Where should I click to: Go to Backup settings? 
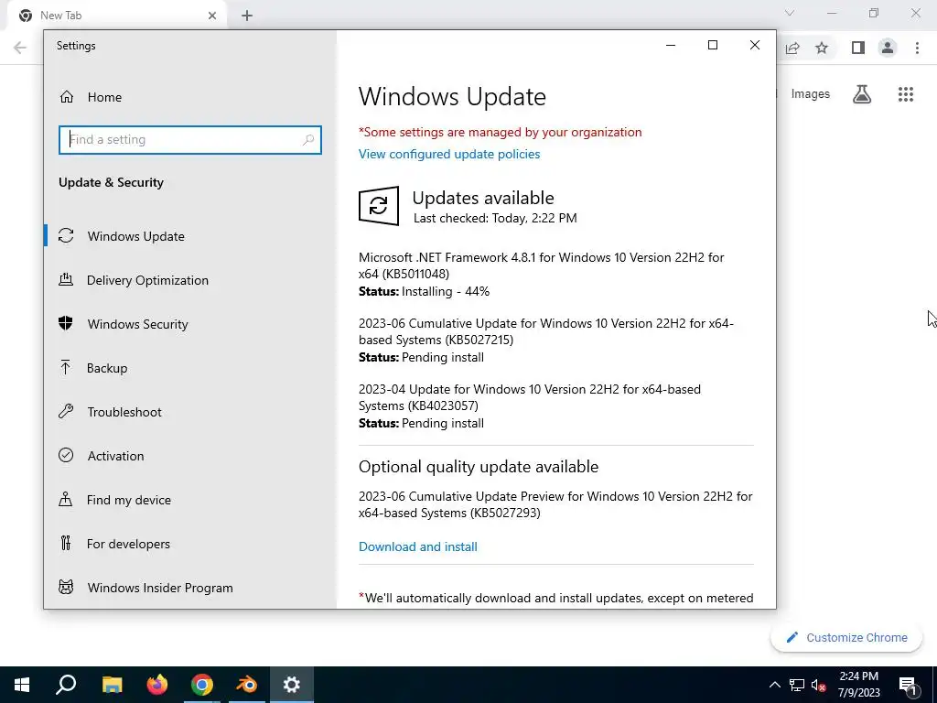[x=107, y=368]
